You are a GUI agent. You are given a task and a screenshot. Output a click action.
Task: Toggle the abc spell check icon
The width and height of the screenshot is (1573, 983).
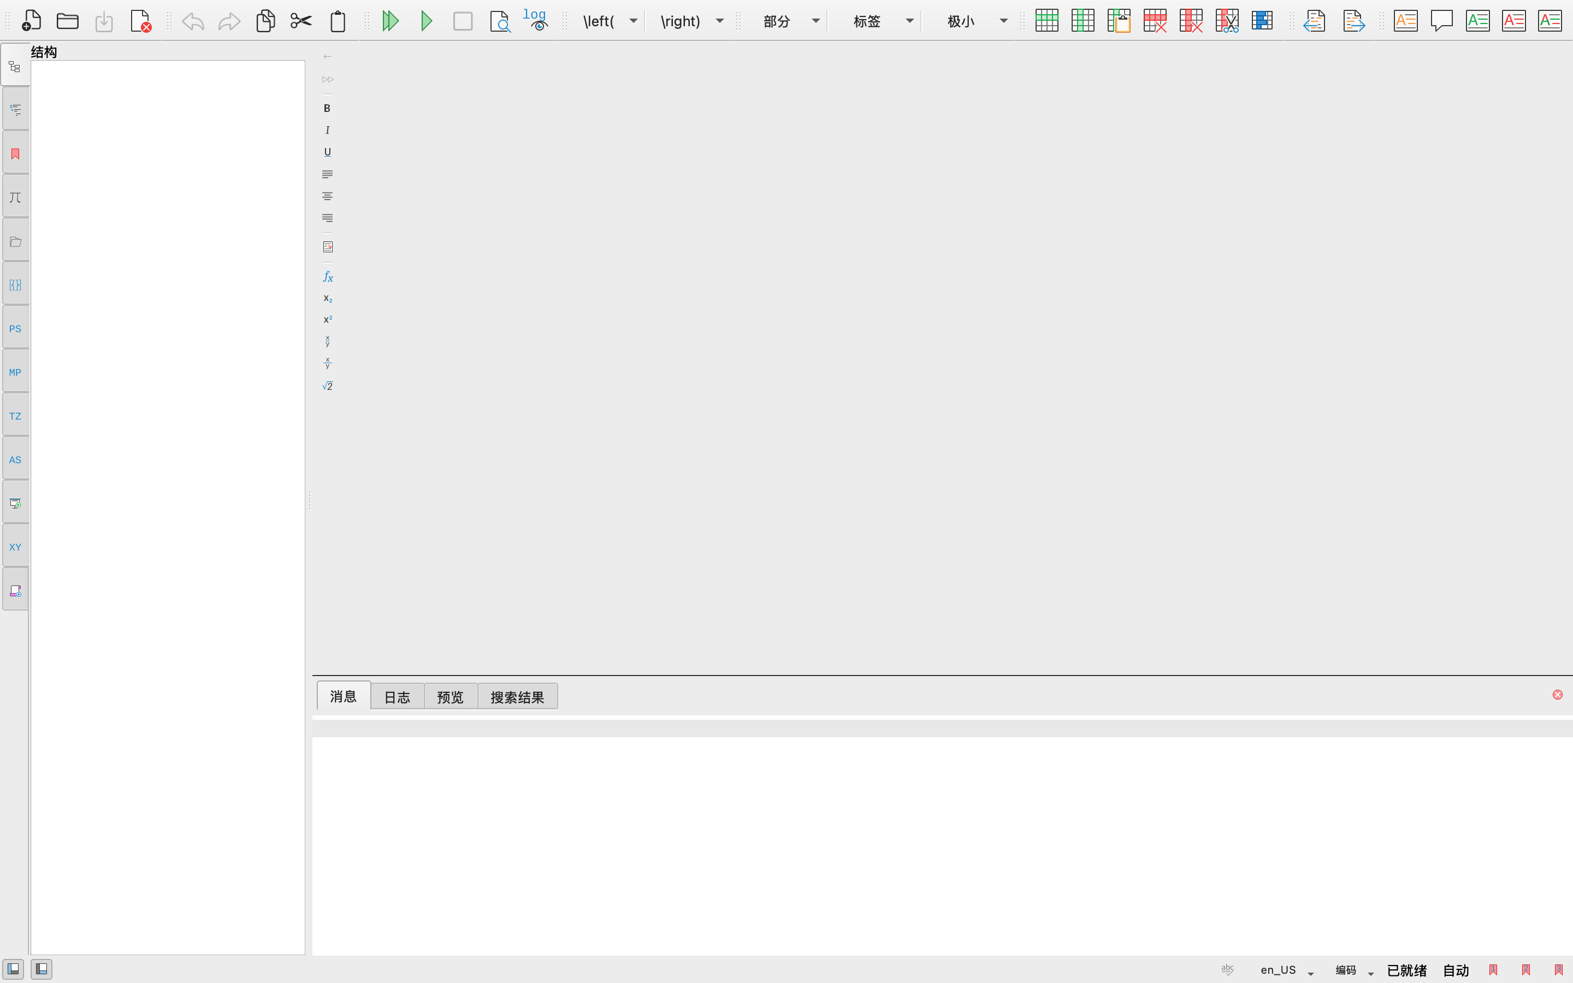point(1227,969)
